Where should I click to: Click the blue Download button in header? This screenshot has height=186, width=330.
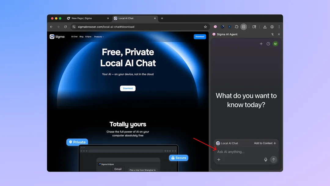coord(200,37)
